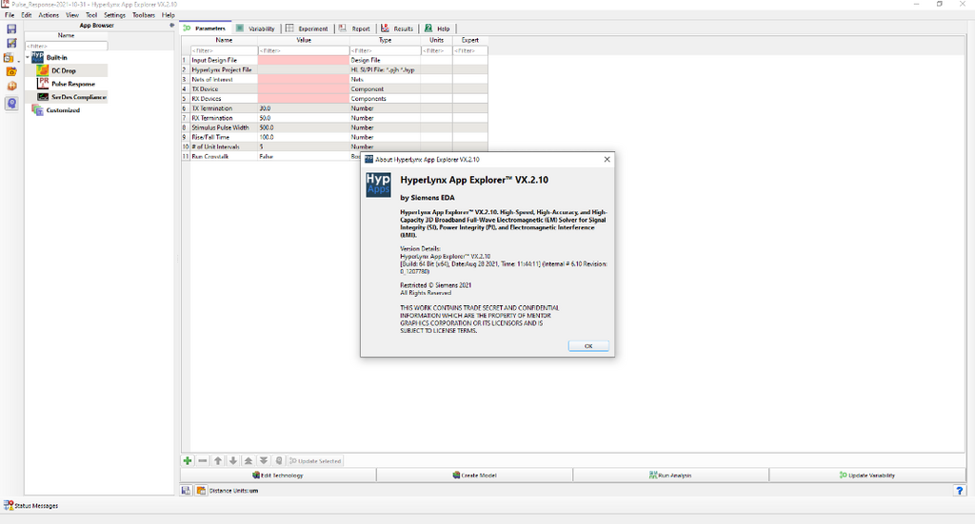This screenshot has height=524, width=975.
Task: Click the green plus add-row icon
Action: (188, 460)
